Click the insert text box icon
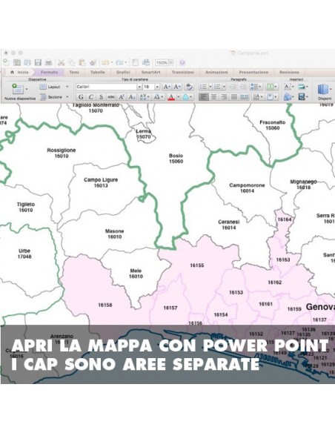 tap(288, 87)
